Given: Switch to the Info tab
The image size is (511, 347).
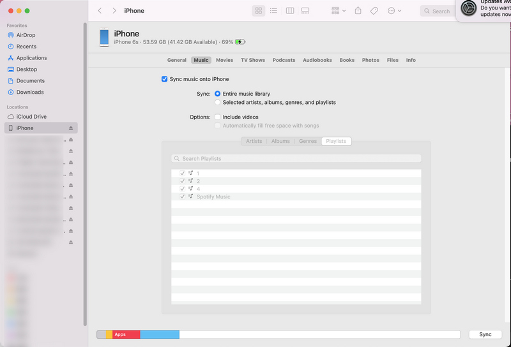Looking at the screenshot, I should point(411,60).
